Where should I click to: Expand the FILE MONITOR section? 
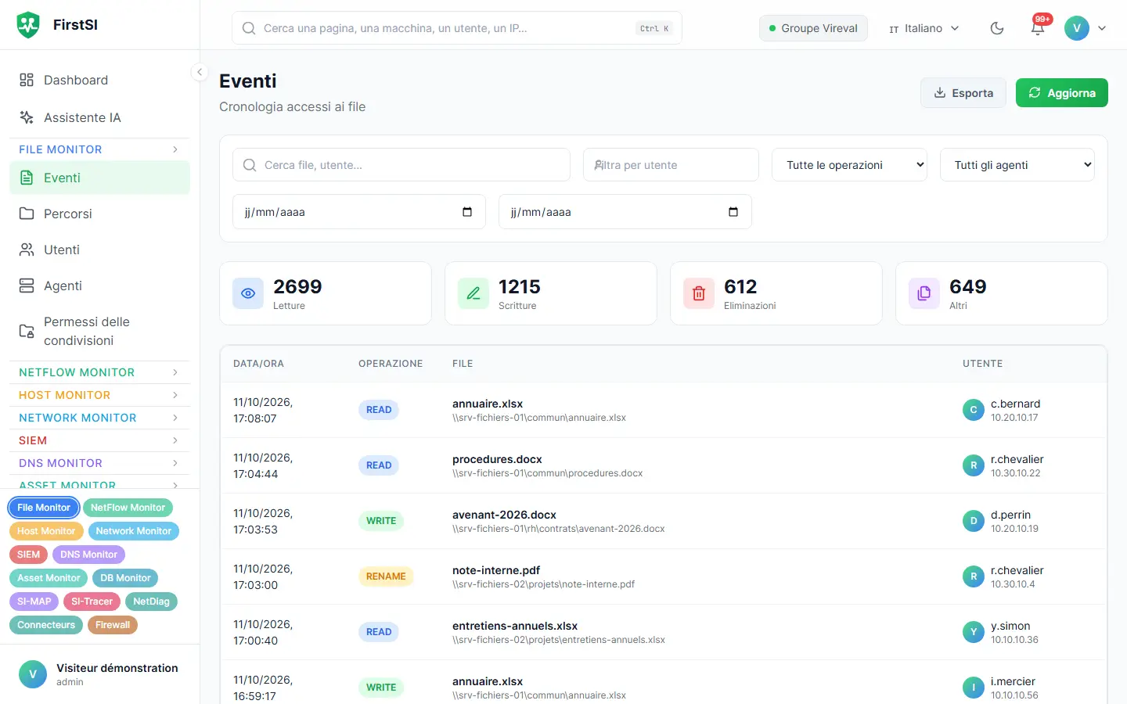coord(99,149)
